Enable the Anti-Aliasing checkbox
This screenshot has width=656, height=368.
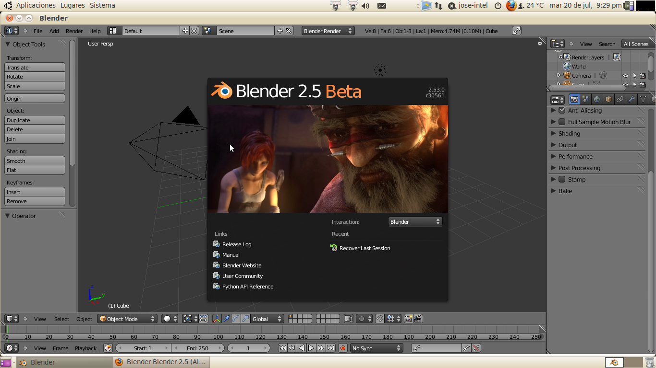[x=562, y=110]
